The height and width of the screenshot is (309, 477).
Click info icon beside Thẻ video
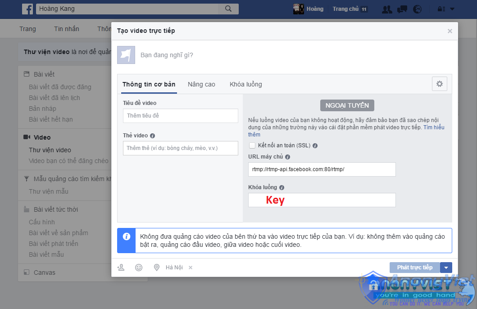tap(152, 136)
